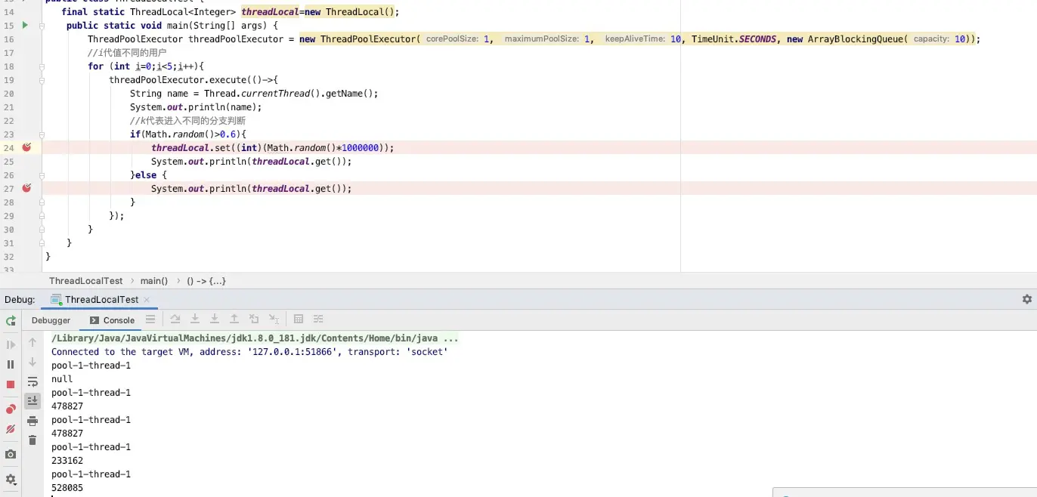Open debug panel layout settings gear
Viewport: 1037px width, 497px height.
(11, 479)
